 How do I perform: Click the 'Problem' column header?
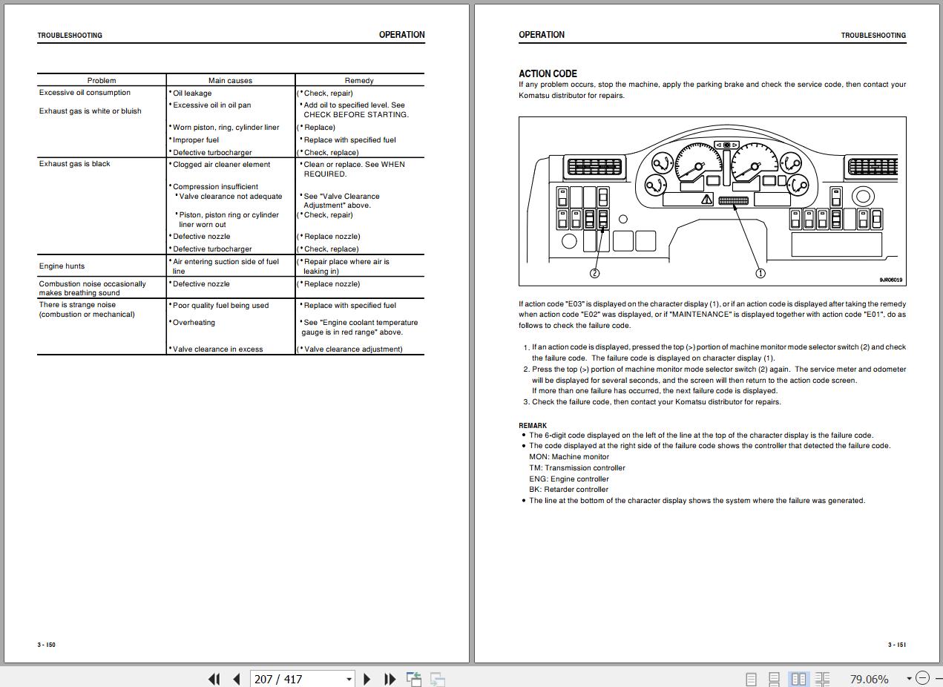(102, 80)
